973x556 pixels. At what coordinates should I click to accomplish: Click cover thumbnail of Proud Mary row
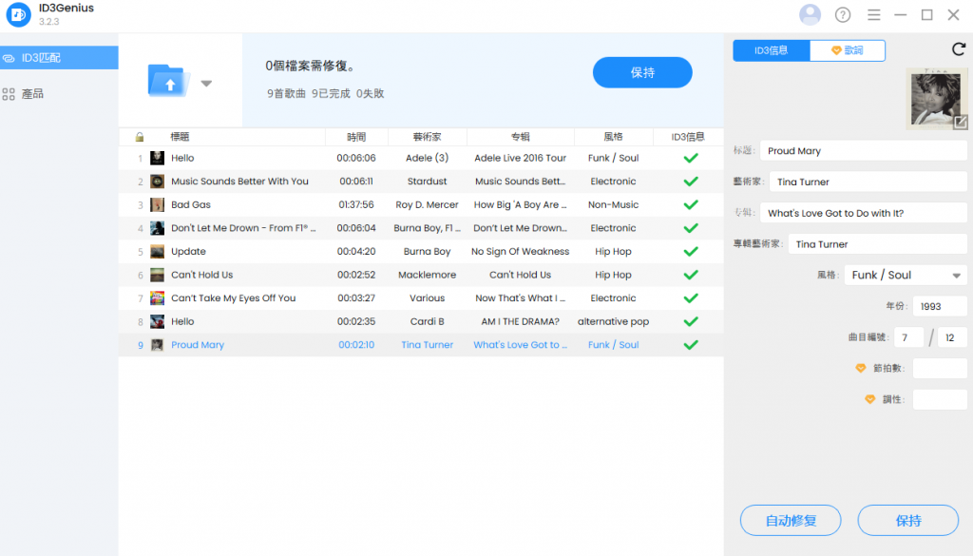158,345
